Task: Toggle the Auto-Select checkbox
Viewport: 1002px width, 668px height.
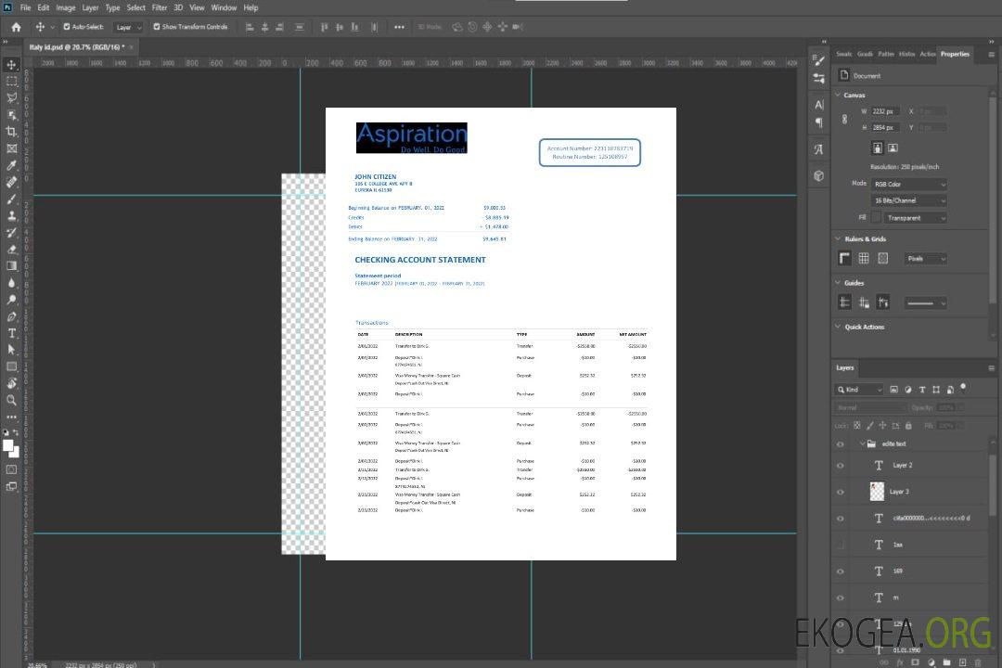Action: coord(67,27)
